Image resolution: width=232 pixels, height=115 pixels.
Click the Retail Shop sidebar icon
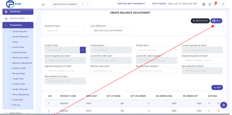click(x=6, y=113)
